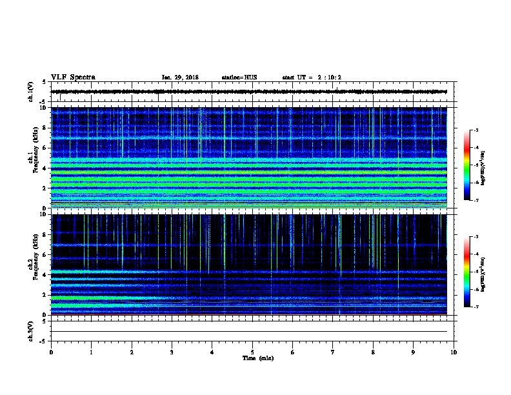The width and height of the screenshot is (511, 395).
Task: Click time axis tick label "6"
Action: 293,352
